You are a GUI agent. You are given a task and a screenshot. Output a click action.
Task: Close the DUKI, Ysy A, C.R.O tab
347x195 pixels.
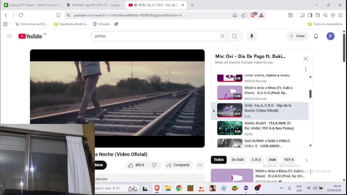point(183,5)
